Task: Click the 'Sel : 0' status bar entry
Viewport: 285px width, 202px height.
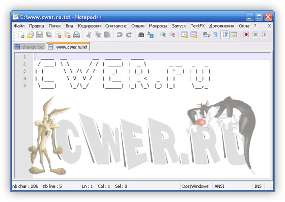Action: (x=121, y=186)
